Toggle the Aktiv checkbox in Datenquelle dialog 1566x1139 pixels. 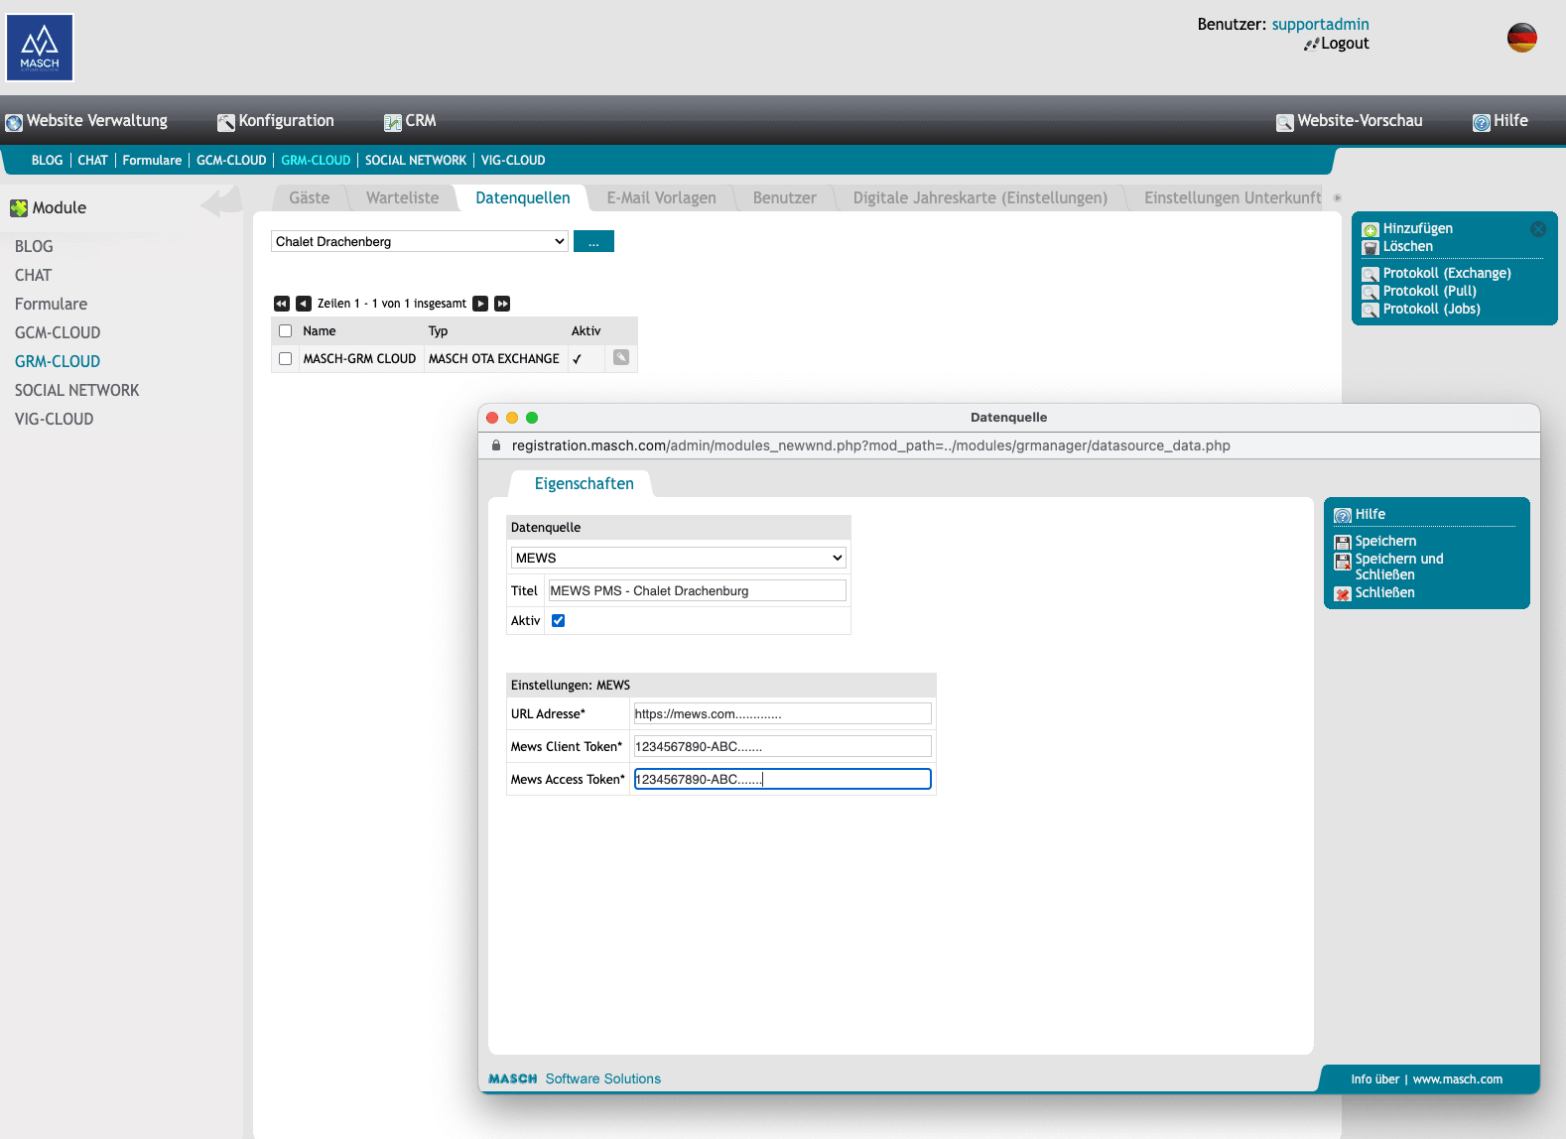tap(558, 621)
